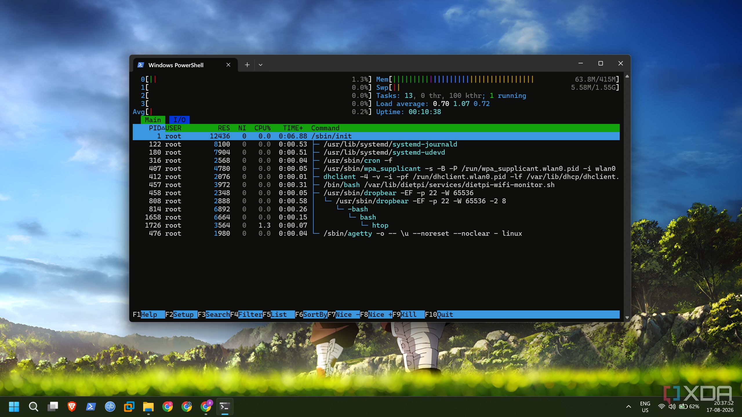Viewport: 742px width, 417px height.
Task: Open the Windows Start menu
Action: [x=14, y=407]
